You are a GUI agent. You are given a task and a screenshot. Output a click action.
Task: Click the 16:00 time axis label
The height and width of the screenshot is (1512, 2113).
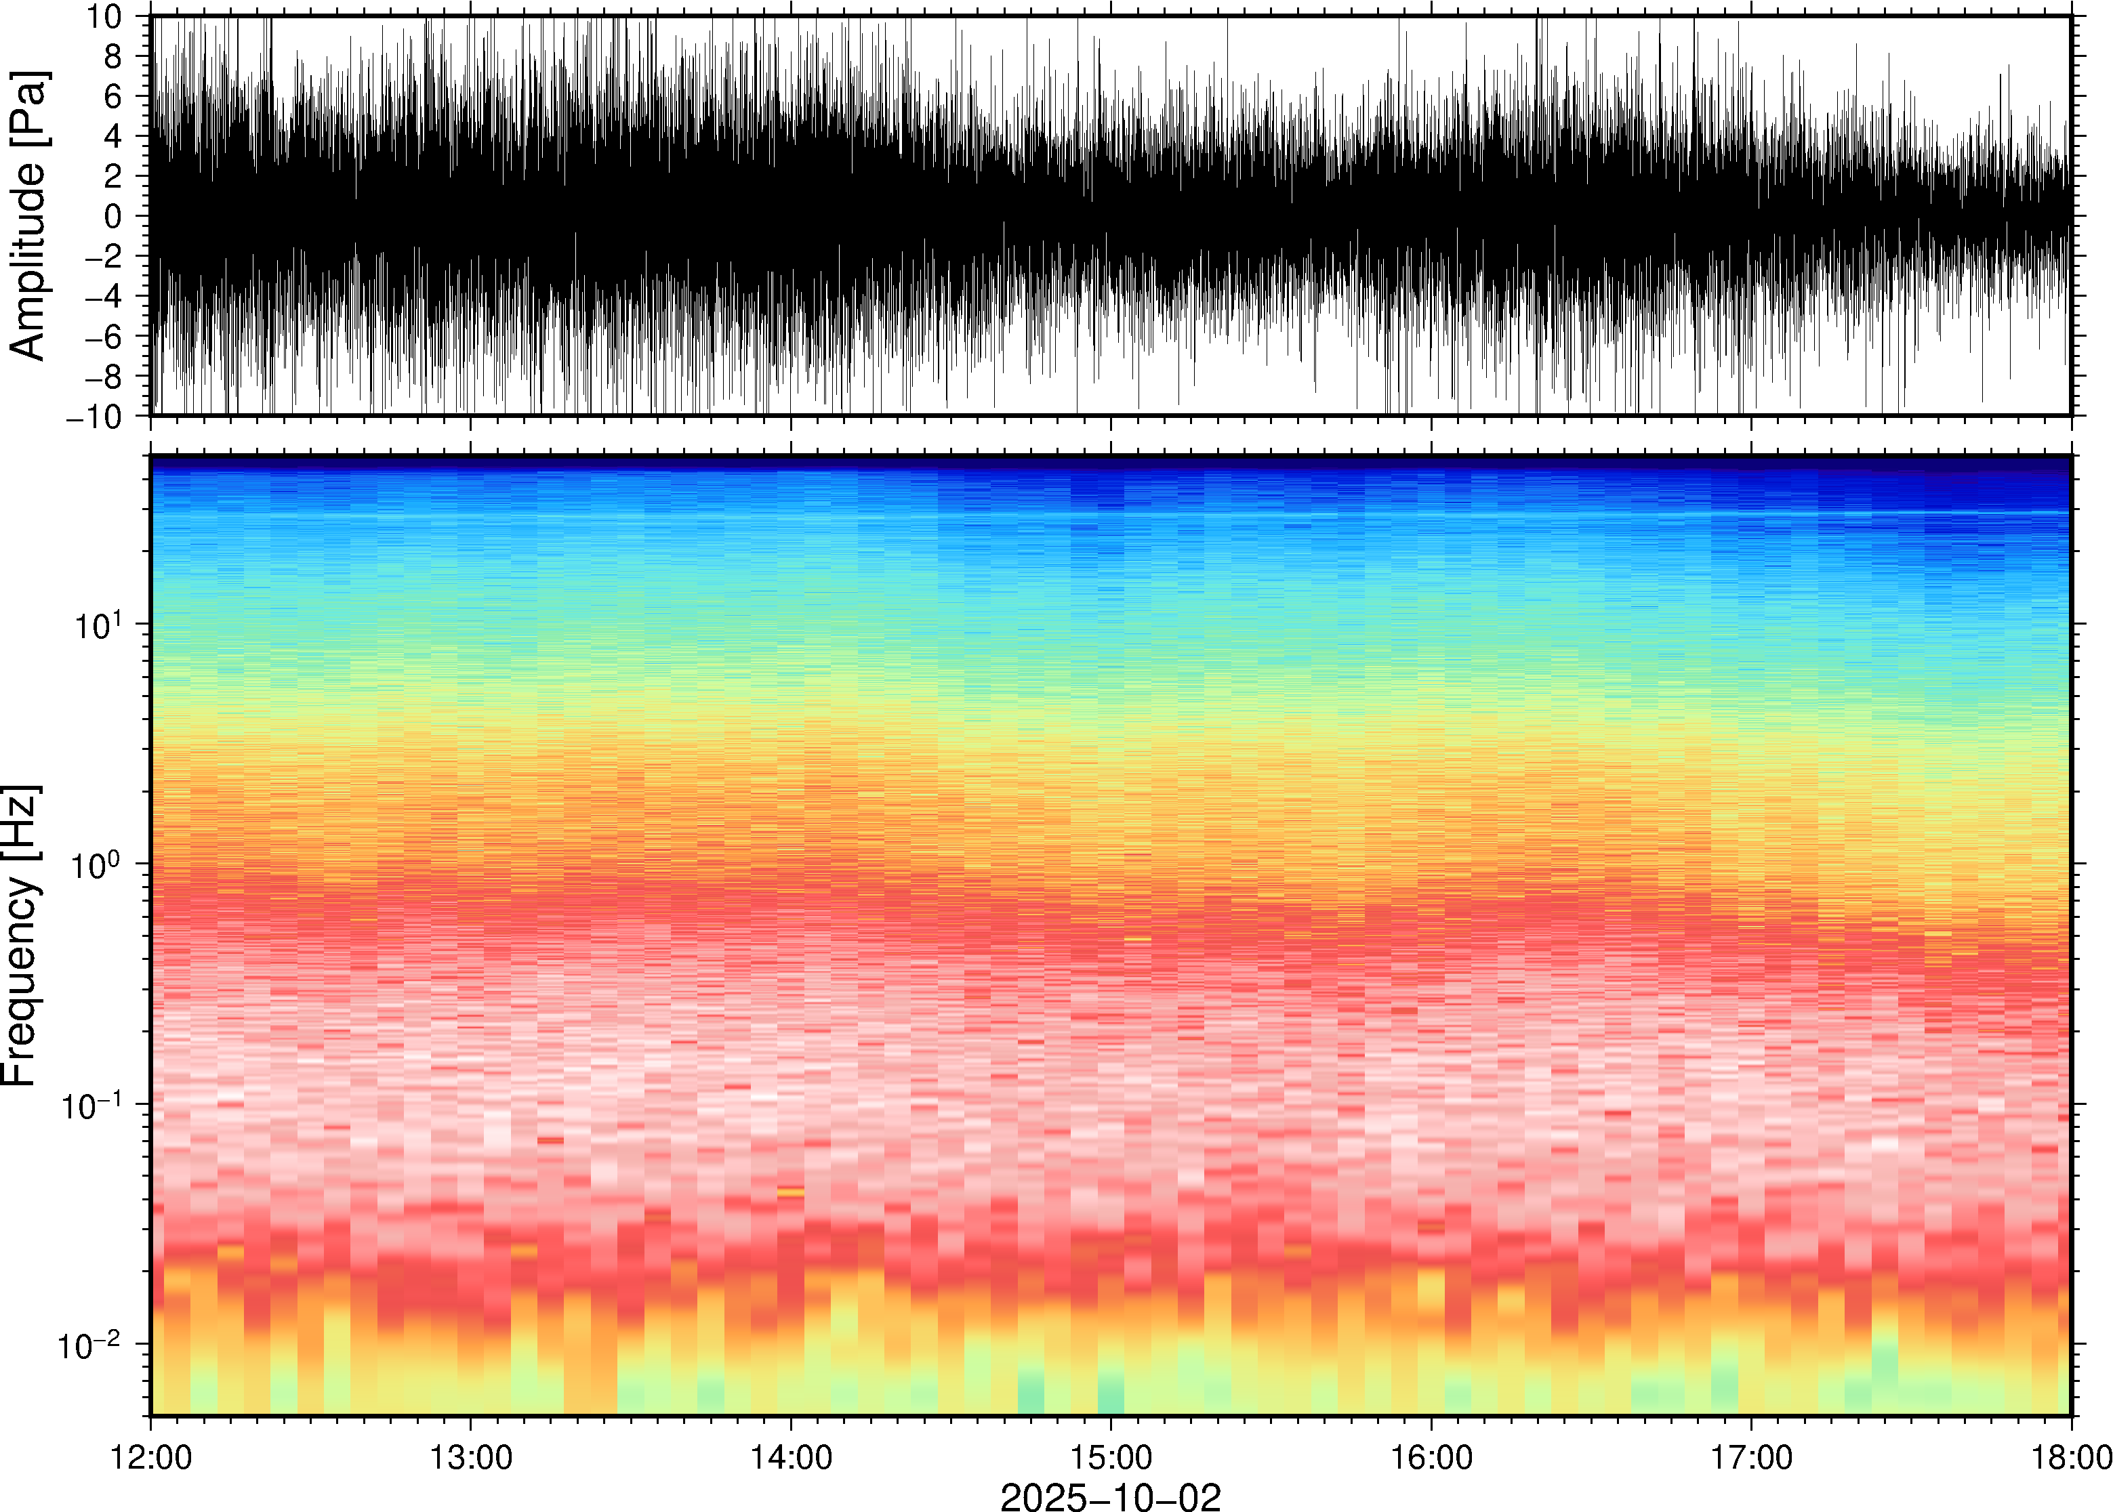pyautogui.click(x=1431, y=1457)
